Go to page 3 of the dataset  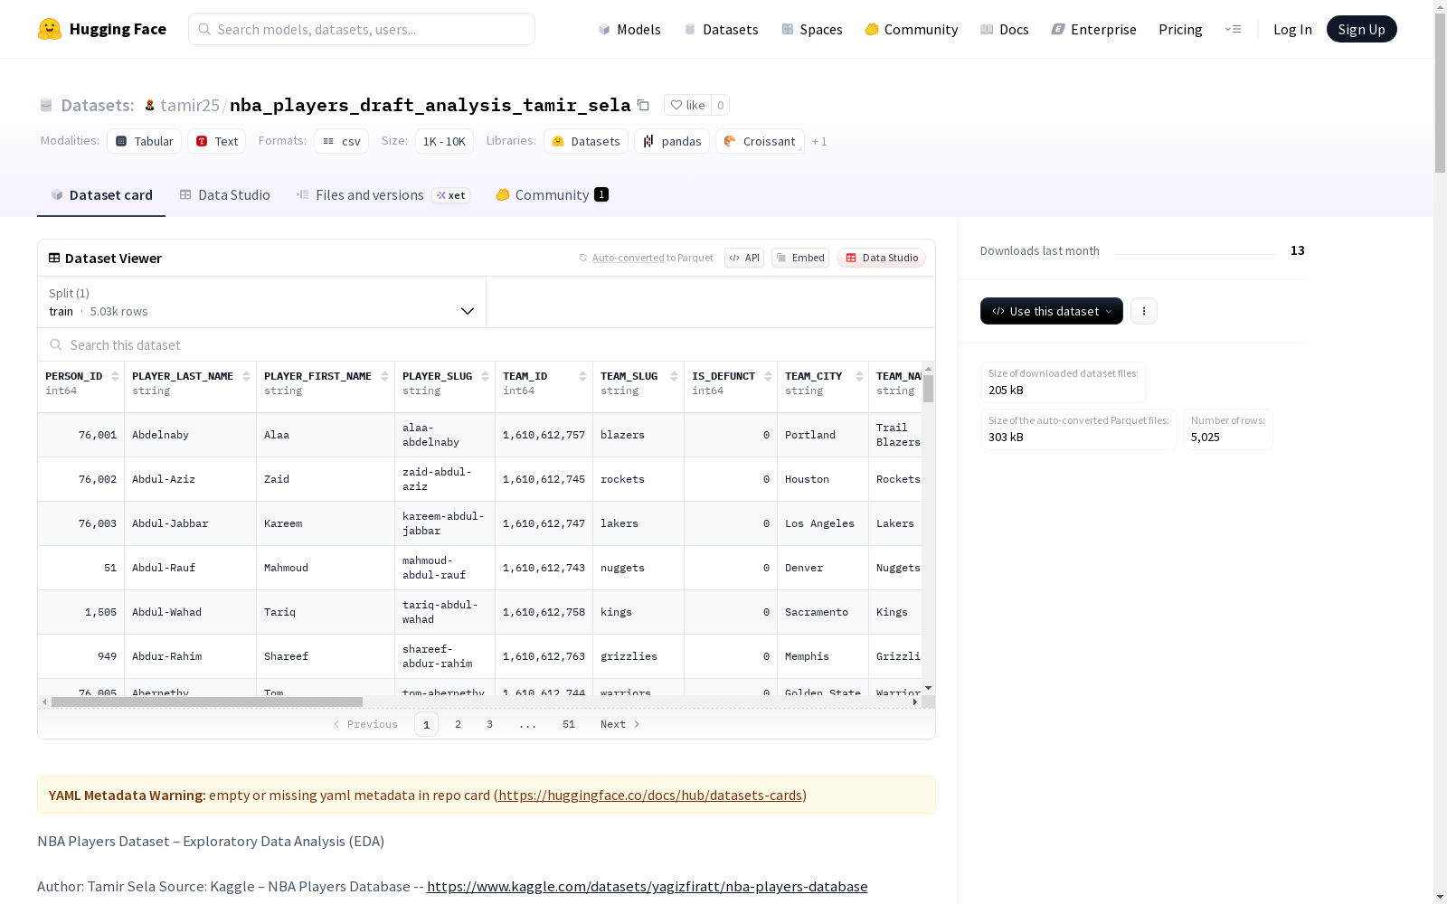click(490, 724)
